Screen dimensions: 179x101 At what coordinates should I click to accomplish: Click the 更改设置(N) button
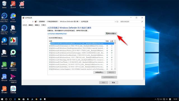tap(111, 33)
